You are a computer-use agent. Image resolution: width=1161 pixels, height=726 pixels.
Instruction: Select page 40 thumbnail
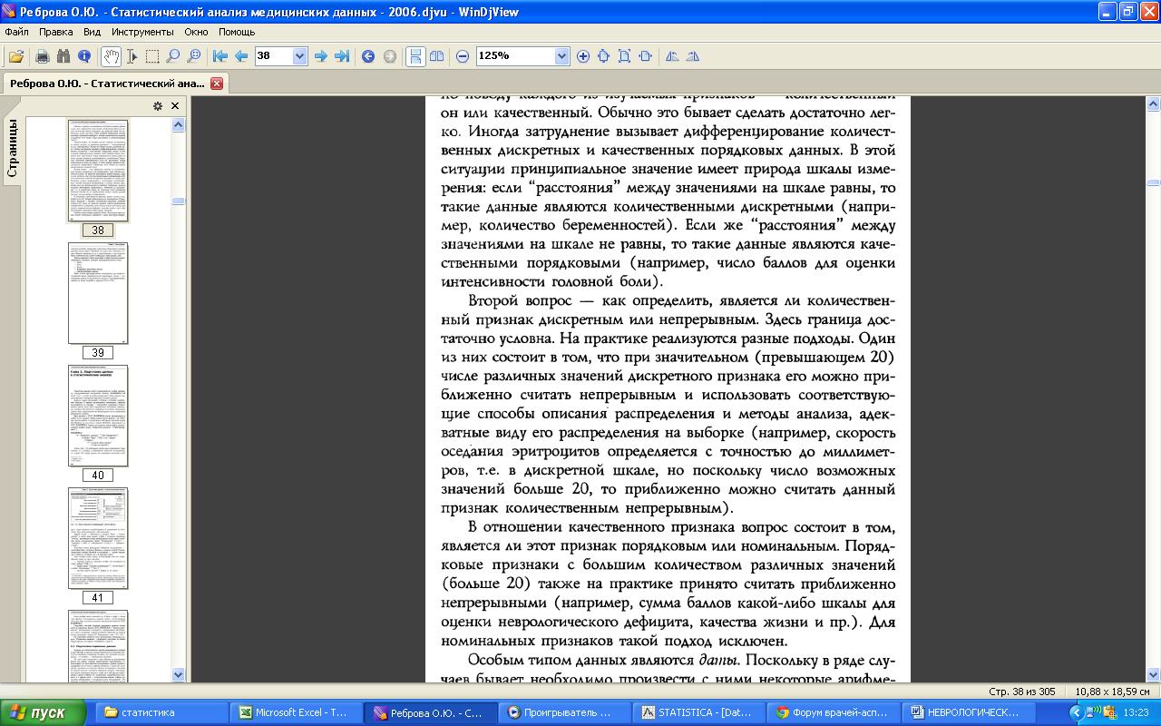98,416
